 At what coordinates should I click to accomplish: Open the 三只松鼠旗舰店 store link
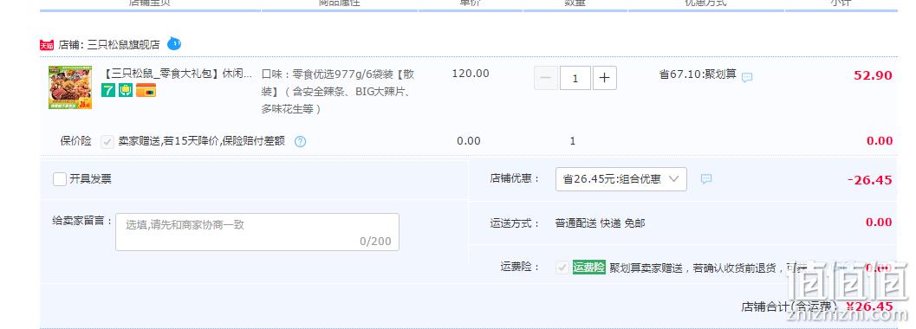123,45
